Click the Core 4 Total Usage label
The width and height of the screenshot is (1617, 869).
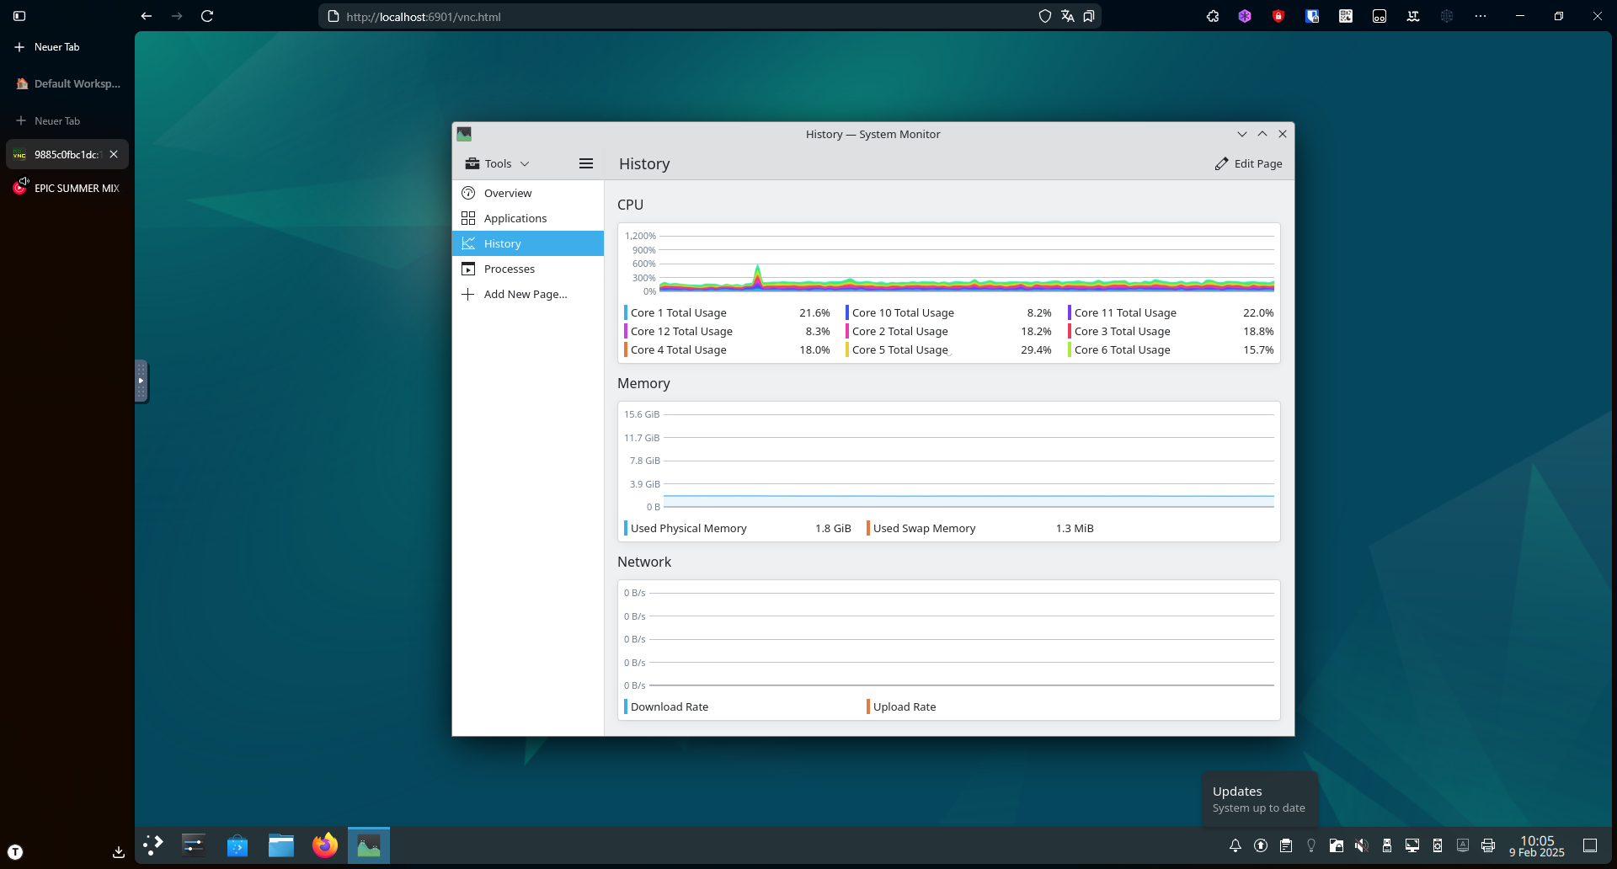678,349
